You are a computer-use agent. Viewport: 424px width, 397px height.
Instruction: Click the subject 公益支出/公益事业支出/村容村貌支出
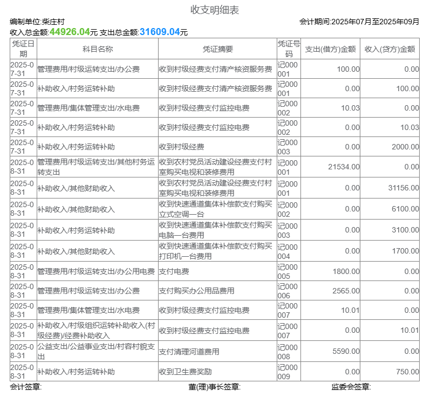pyautogui.click(x=96, y=352)
